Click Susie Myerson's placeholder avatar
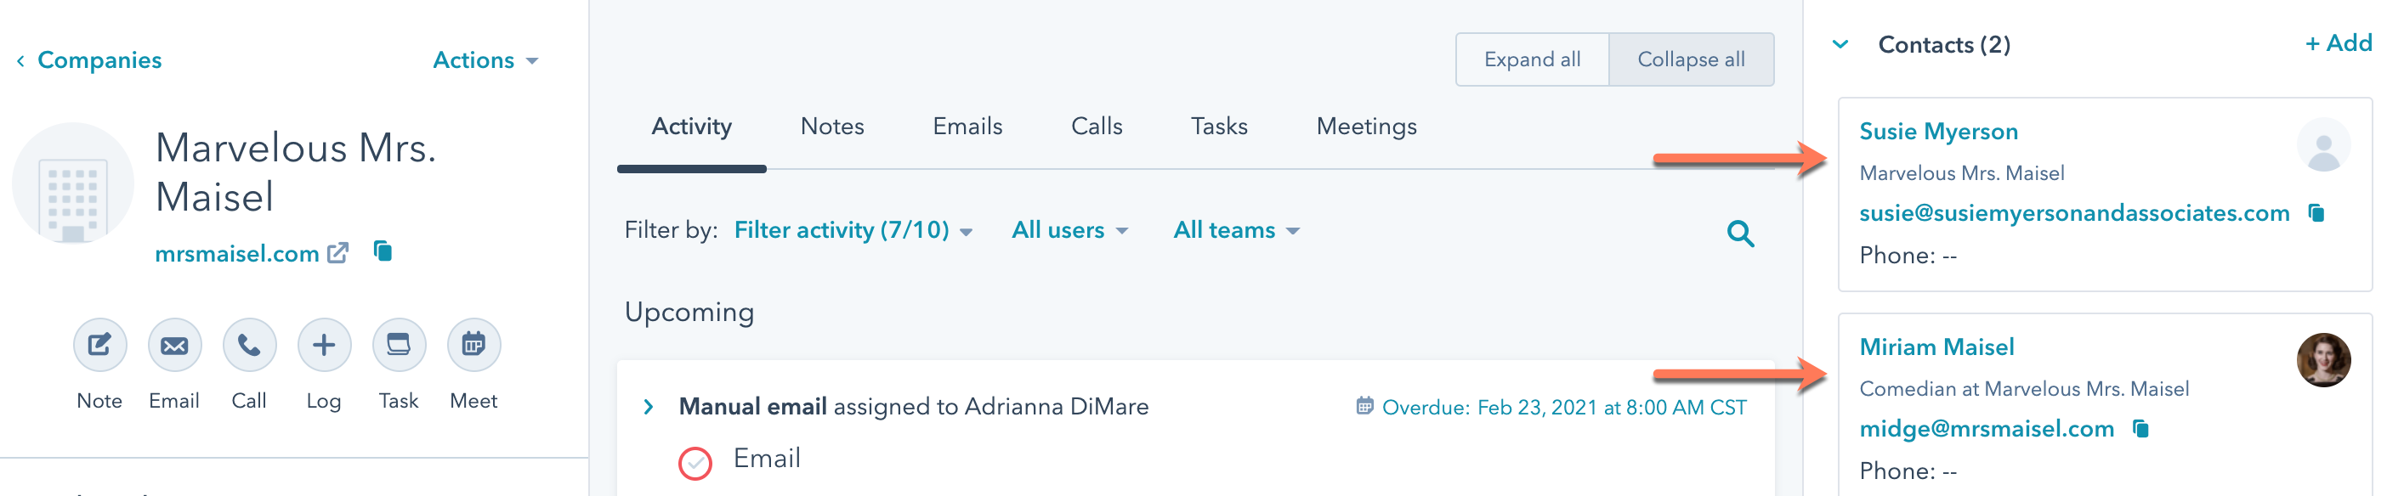Screen dimensions: 2387x496 2323,144
